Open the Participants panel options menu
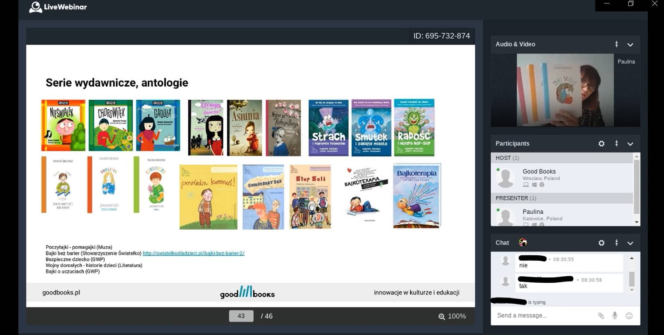Screen dimensions: 664x335 pos(616,144)
